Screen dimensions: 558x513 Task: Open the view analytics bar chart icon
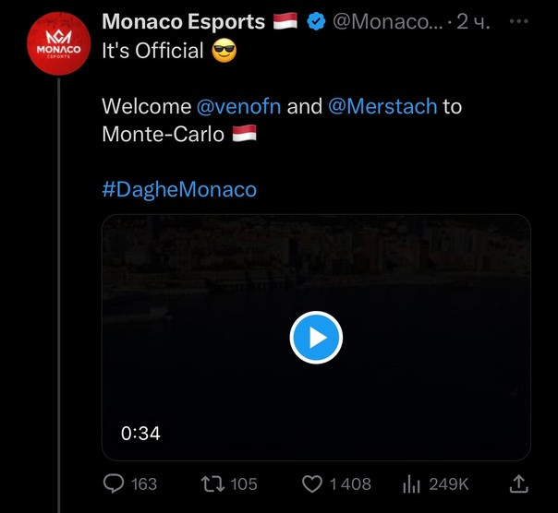[412, 483]
